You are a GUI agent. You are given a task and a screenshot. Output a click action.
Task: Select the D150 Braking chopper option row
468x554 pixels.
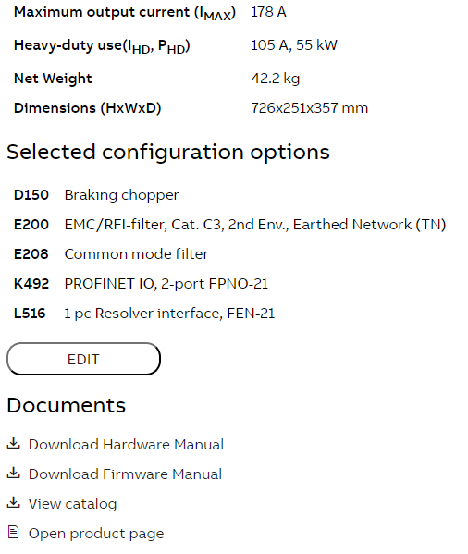click(x=96, y=195)
